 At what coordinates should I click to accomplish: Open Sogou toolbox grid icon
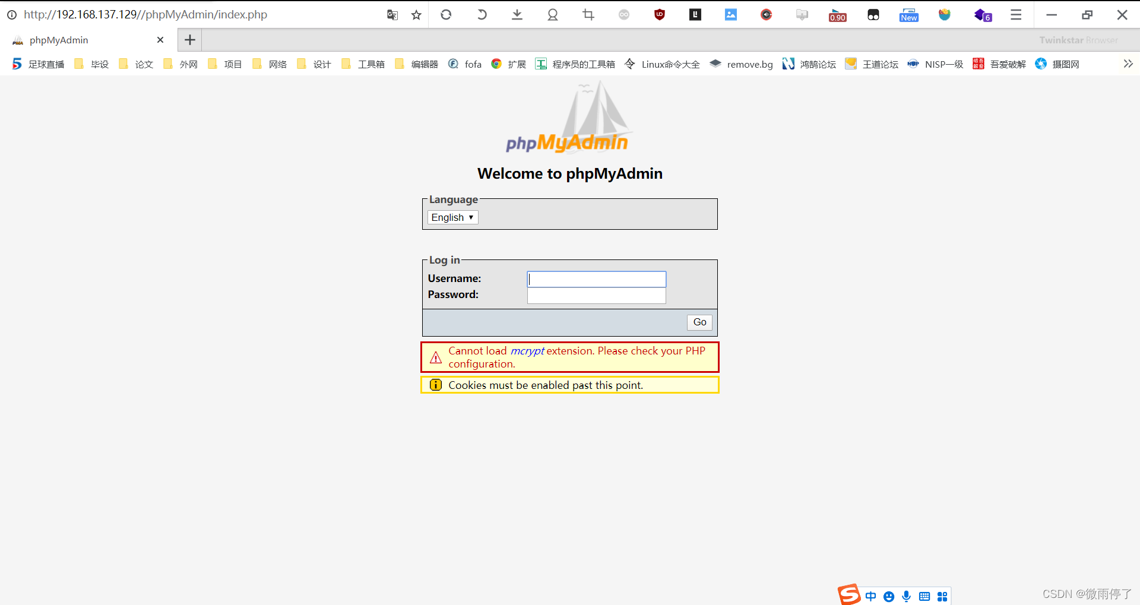(942, 597)
